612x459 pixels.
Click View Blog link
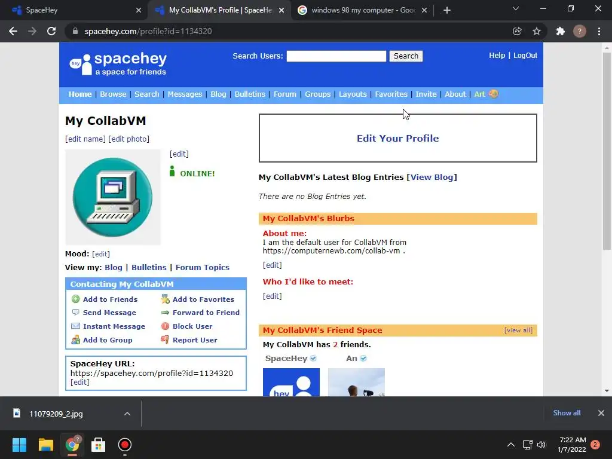432,177
